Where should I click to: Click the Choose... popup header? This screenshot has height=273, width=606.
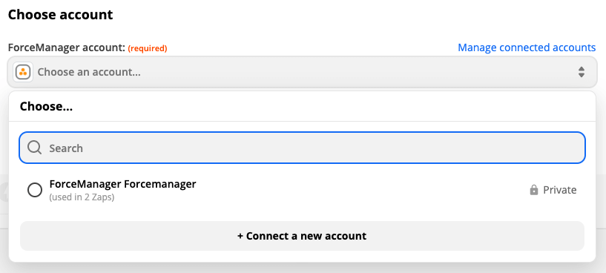(x=46, y=106)
